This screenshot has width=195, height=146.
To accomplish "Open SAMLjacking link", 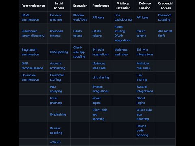I will (59, 52).
